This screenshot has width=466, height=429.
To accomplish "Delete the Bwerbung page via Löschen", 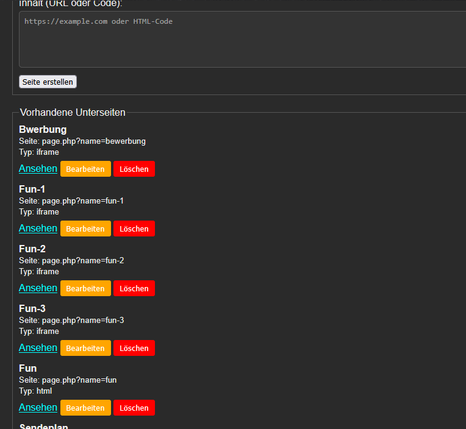I will (x=134, y=169).
